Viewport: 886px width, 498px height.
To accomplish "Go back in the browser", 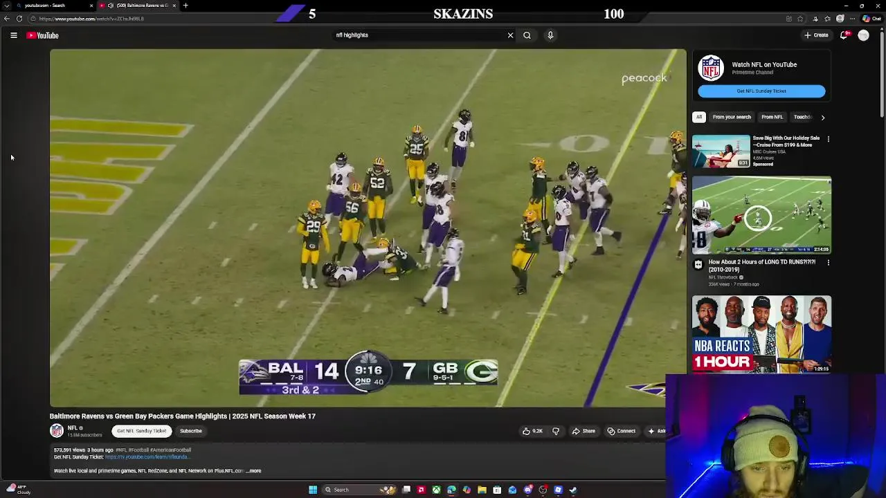I will (x=6, y=19).
